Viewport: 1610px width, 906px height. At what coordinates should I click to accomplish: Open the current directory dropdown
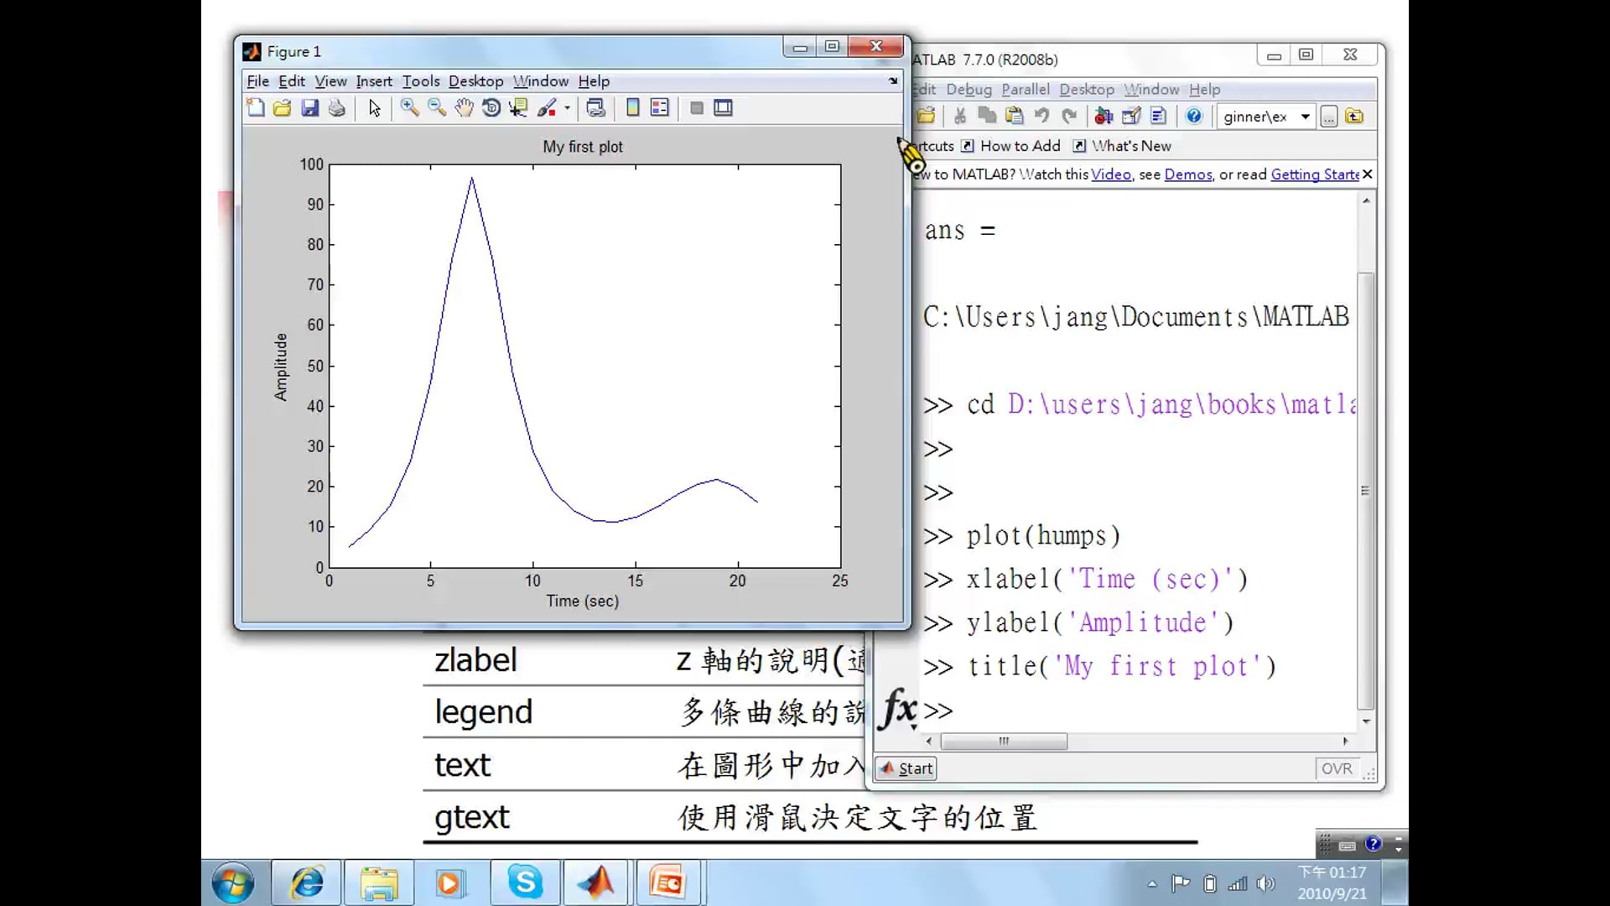[x=1305, y=117]
